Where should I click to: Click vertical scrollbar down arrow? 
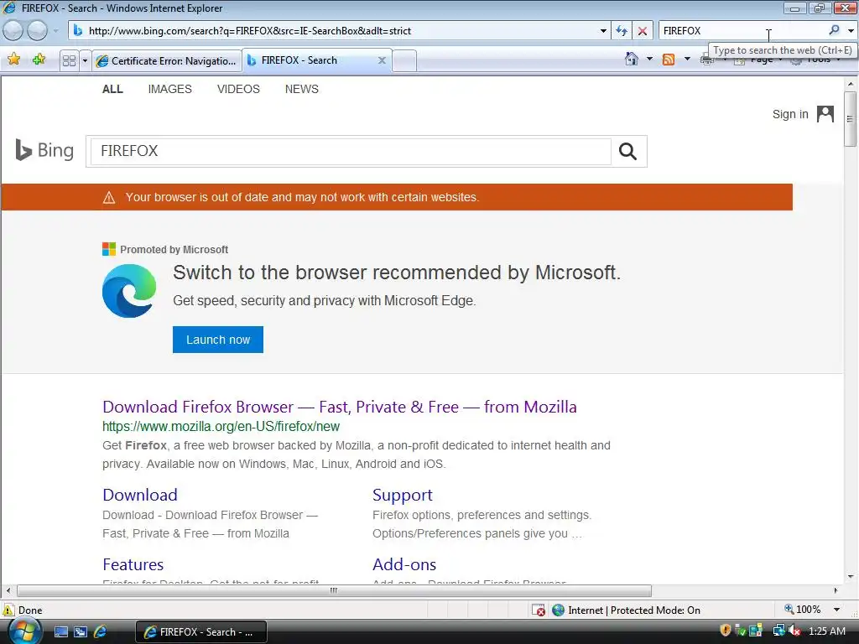(x=851, y=577)
